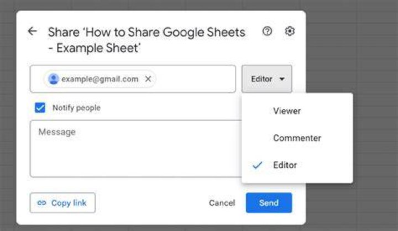Uncheck the Notify people checkbox

tap(40, 108)
